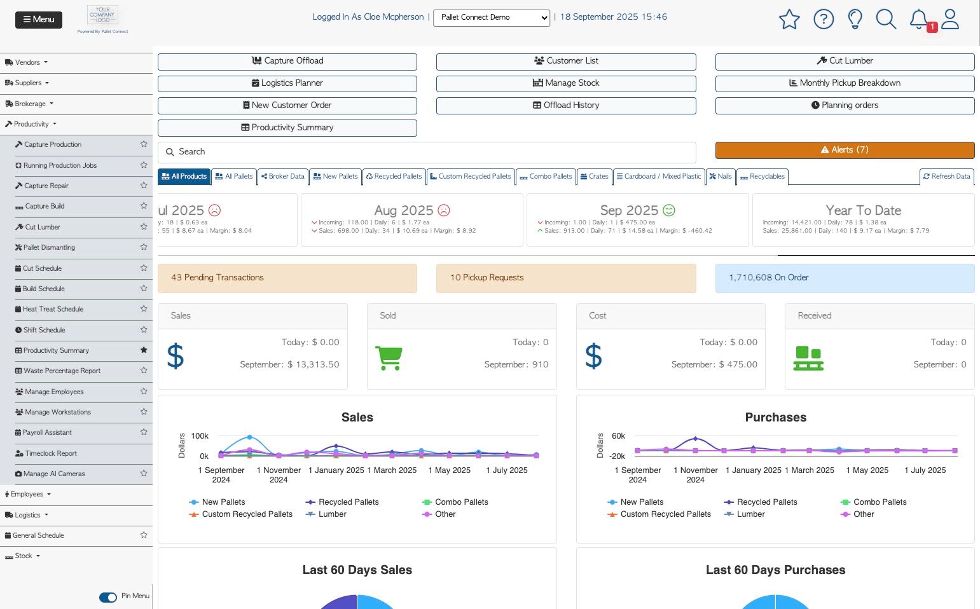Open notifications bell icon
This screenshot has width=980, height=609.
click(919, 19)
